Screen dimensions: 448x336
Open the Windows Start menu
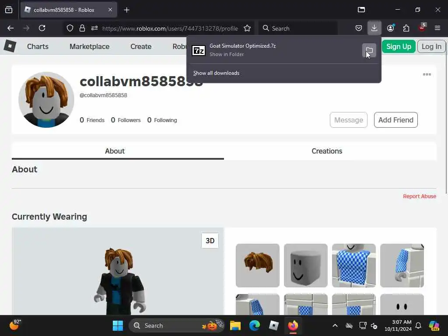(x=118, y=325)
